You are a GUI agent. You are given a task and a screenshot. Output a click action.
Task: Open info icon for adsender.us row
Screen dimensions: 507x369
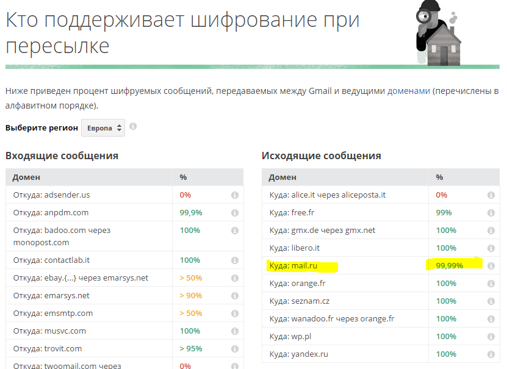pyautogui.click(x=235, y=195)
